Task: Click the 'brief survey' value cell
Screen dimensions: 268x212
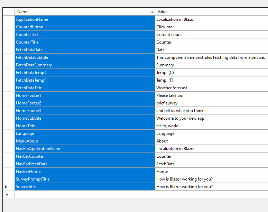Action: pyautogui.click(x=211, y=103)
